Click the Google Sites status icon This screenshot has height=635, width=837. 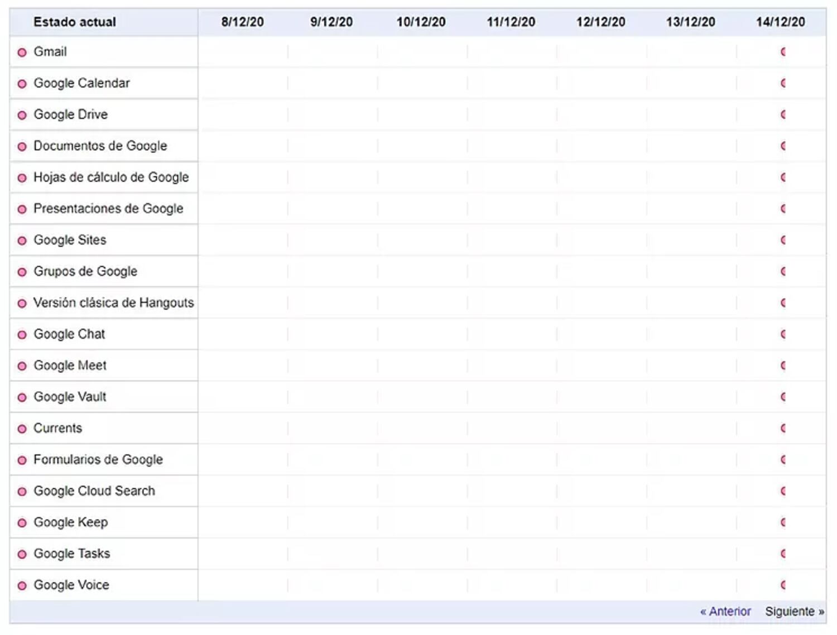[22, 240]
